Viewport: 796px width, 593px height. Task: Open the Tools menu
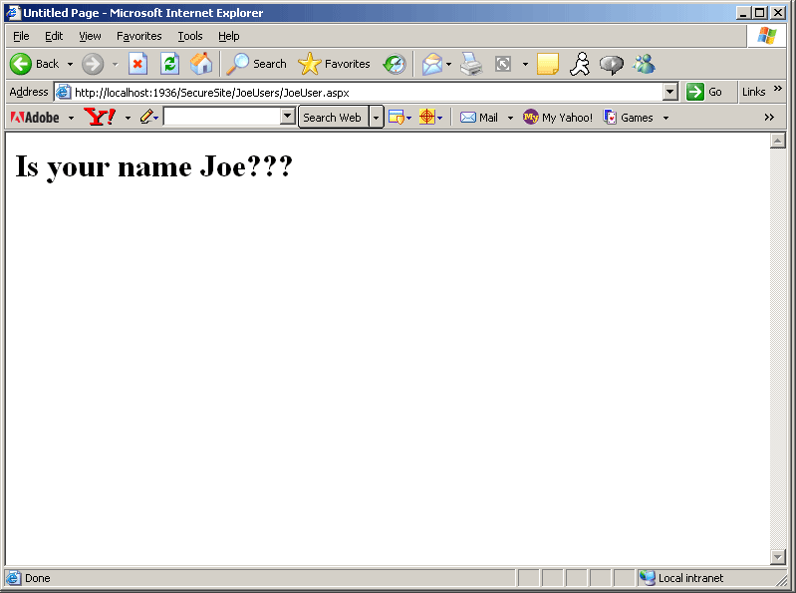[x=190, y=36]
